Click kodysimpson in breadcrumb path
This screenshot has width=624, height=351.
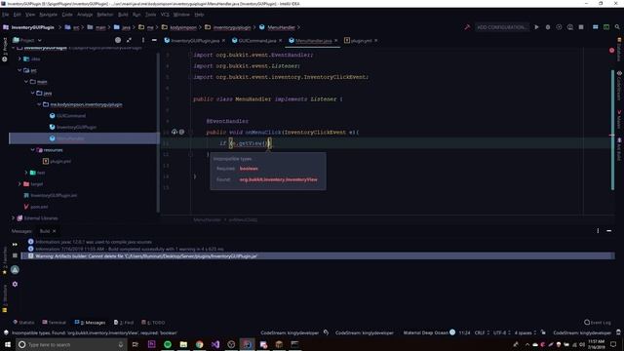click(183, 27)
